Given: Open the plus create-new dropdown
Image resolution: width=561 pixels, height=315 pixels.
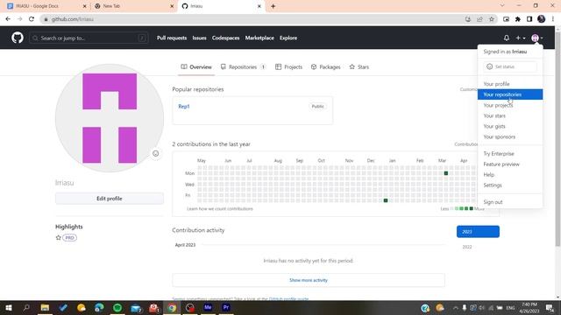Looking at the screenshot, I should pyautogui.click(x=520, y=38).
